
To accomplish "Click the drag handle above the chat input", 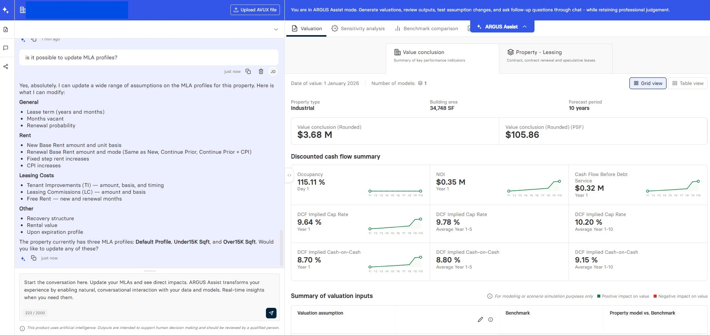I will [x=150, y=271].
